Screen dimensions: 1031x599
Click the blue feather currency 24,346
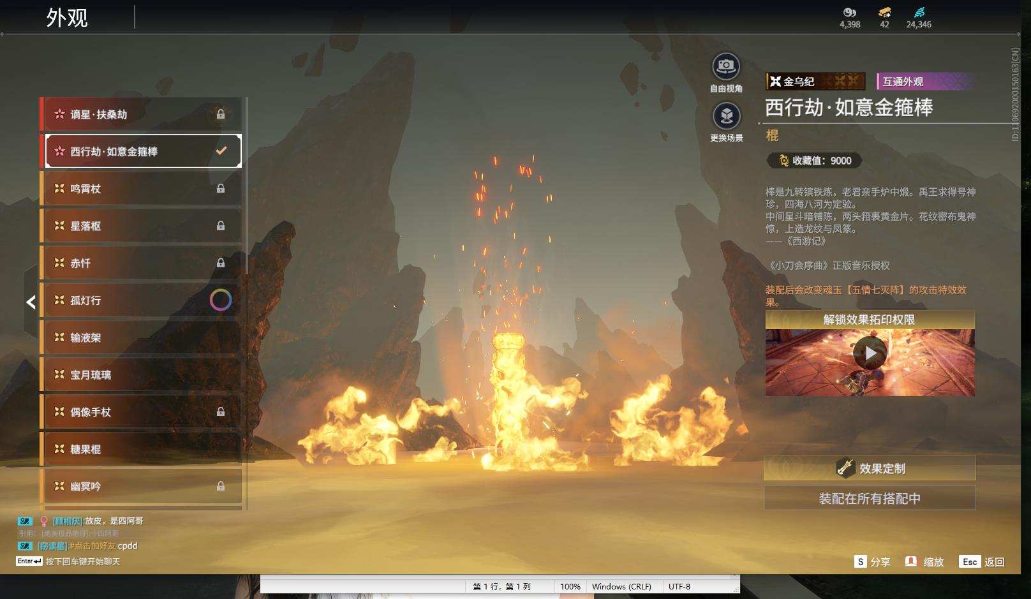919,18
